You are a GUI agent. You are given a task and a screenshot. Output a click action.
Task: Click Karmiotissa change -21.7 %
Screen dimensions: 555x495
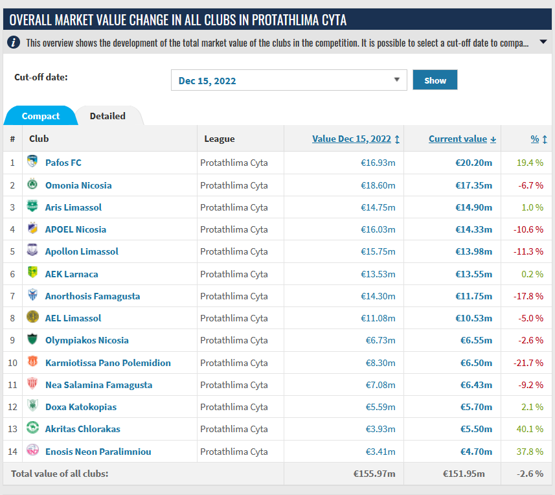coord(528,363)
